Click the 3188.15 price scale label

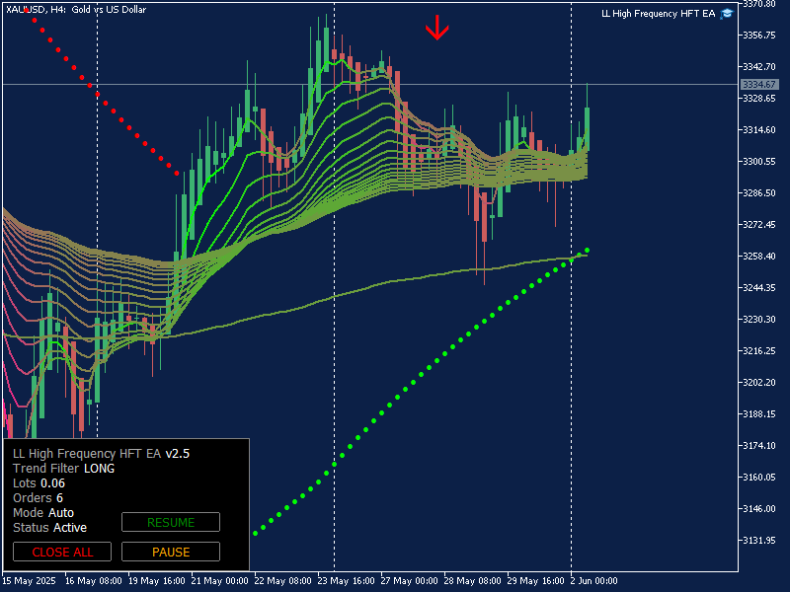[x=759, y=413]
